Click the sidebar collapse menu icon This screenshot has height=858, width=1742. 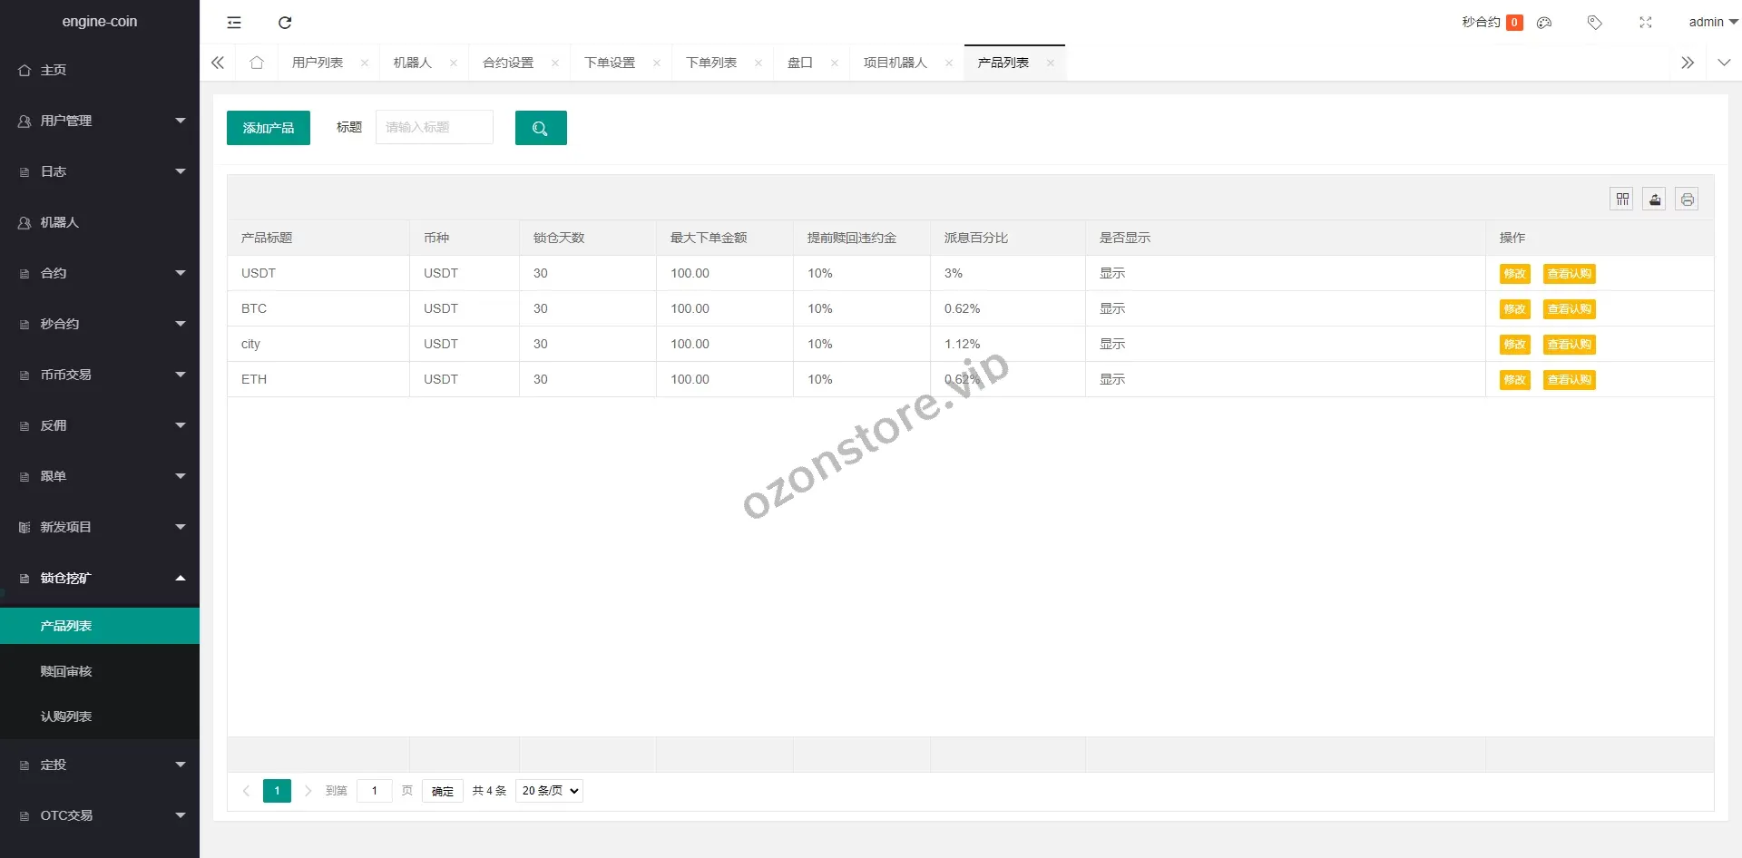point(234,23)
